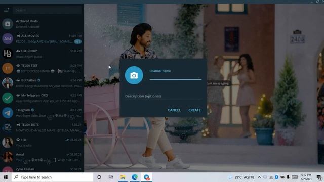Viewport: 324px width, 182px height.
Task: Click the ALL MOVIES unread count badge
Action: [x=78, y=41]
